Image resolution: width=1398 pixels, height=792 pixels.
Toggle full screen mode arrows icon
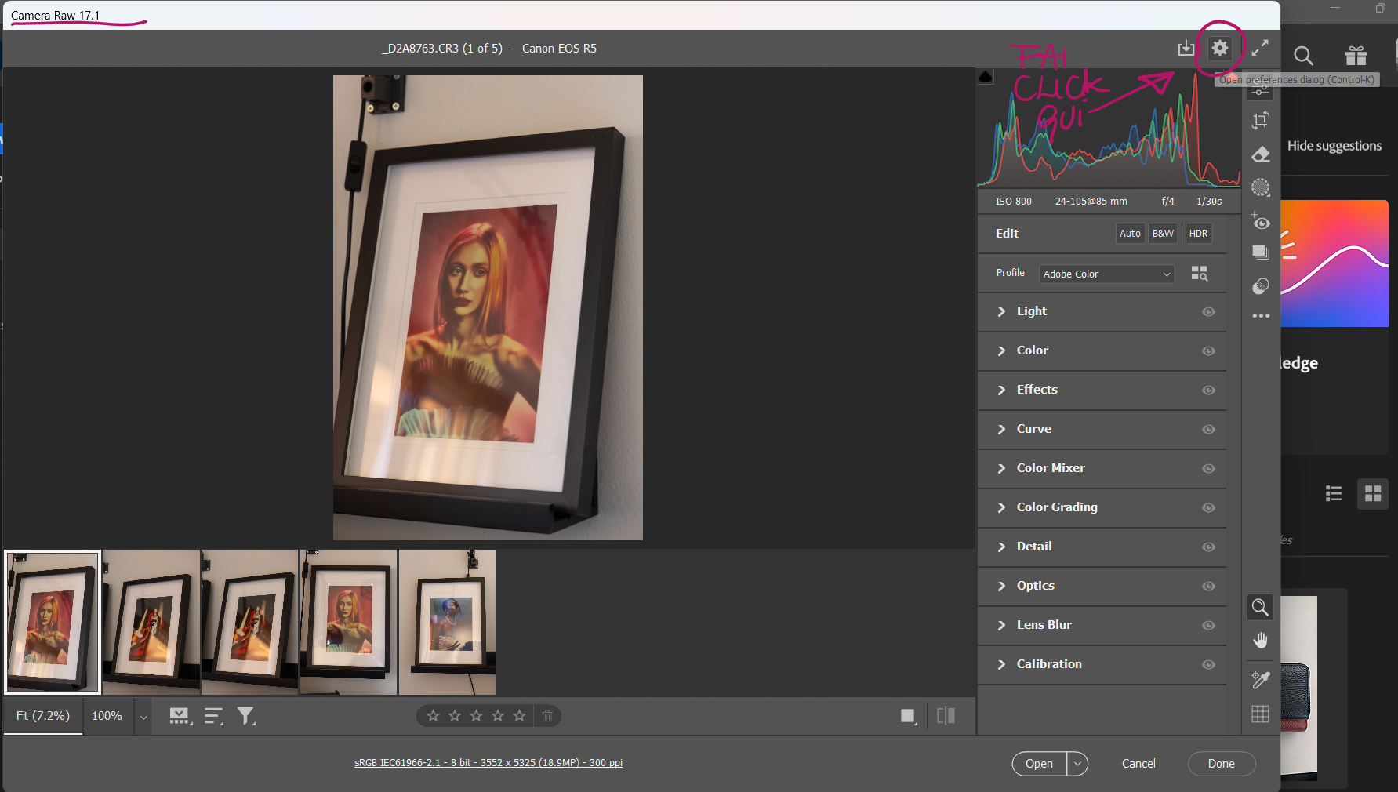(1260, 49)
